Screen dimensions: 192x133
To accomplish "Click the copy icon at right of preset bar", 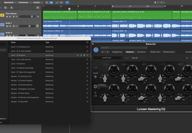I will click(x=187, y=58).
